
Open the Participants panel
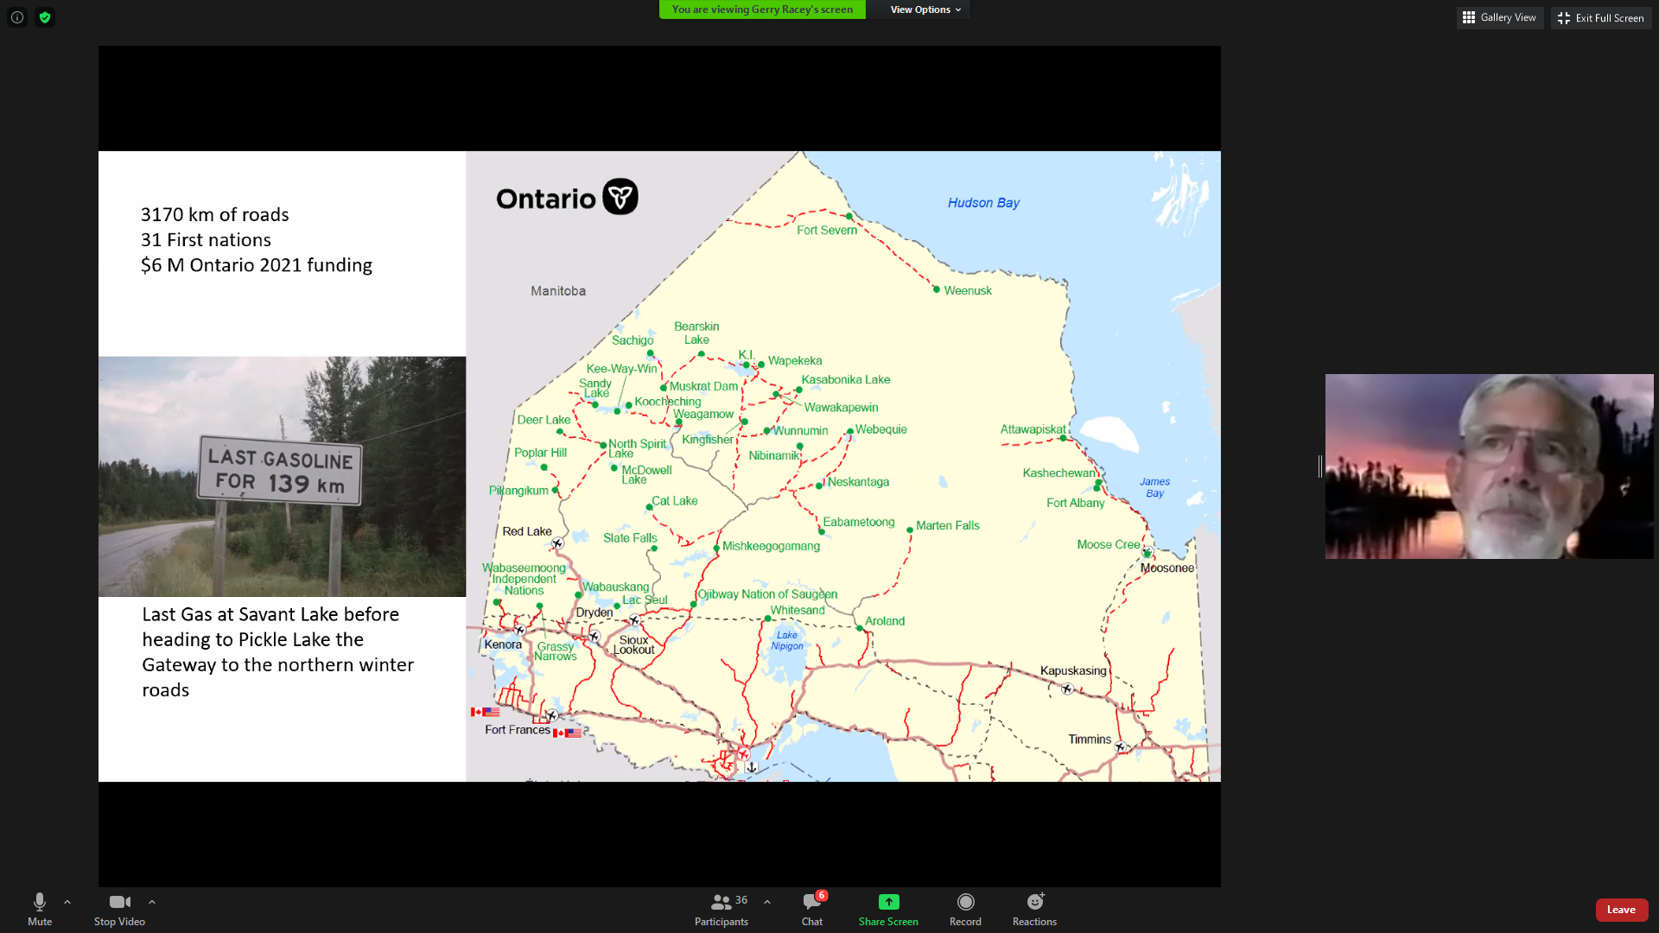pos(721,909)
